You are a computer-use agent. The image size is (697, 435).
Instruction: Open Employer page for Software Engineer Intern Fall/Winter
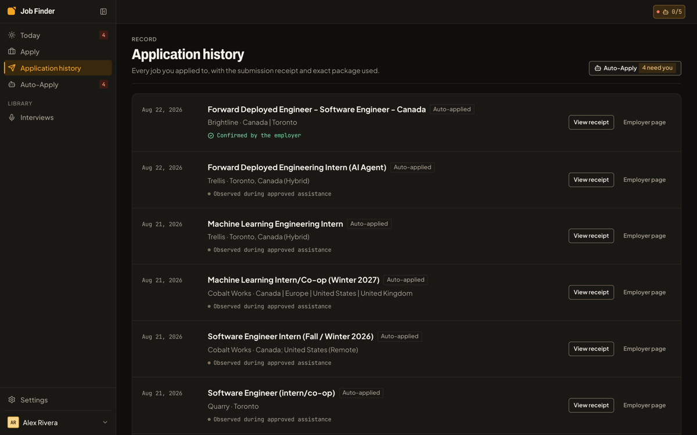[x=644, y=349]
